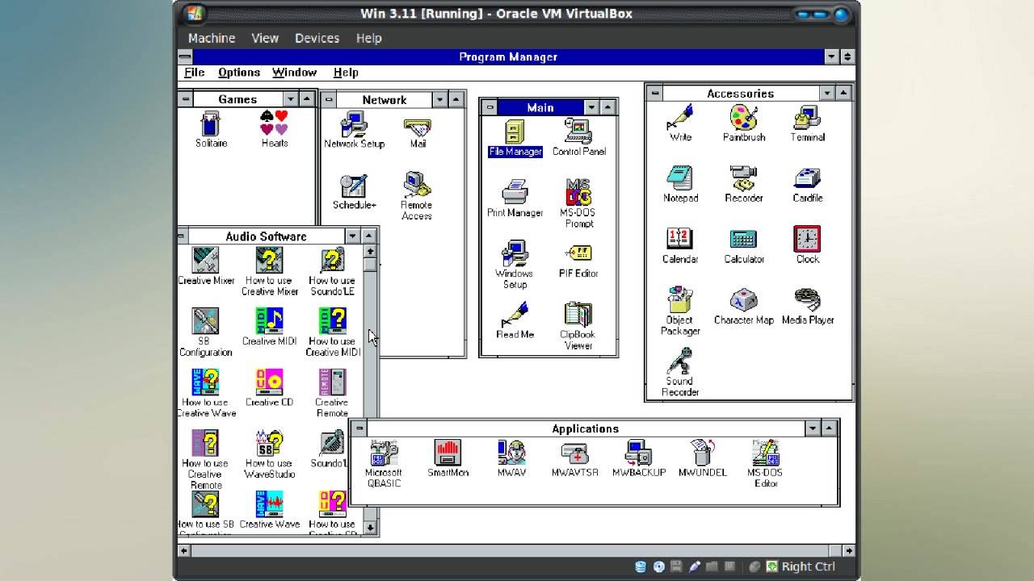The image size is (1034, 581).
Task: Open the VirtualBox Machine menu
Action: [x=212, y=38]
